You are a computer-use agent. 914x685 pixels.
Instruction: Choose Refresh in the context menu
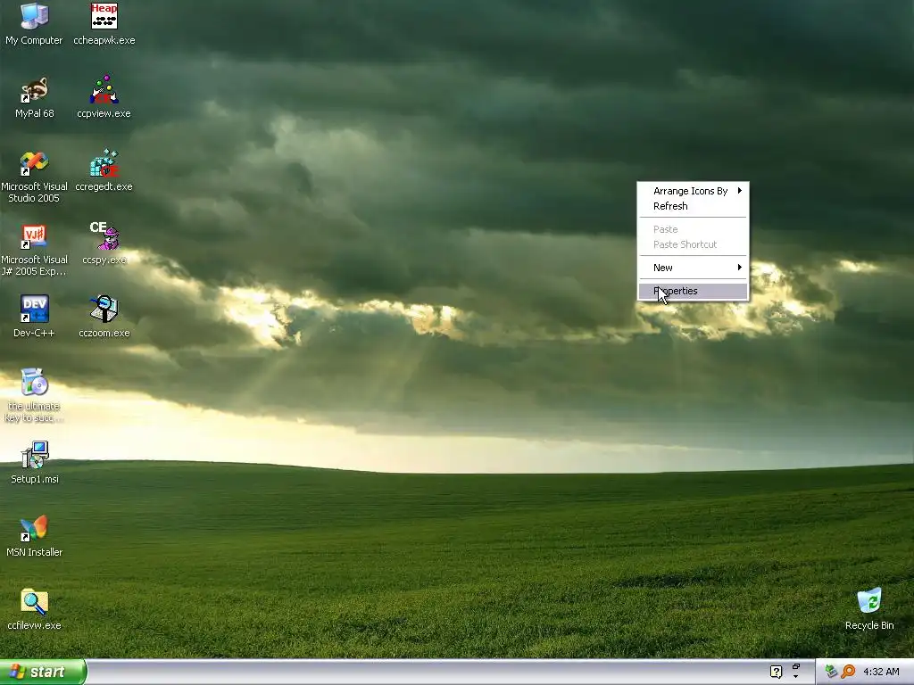click(693, 206)
